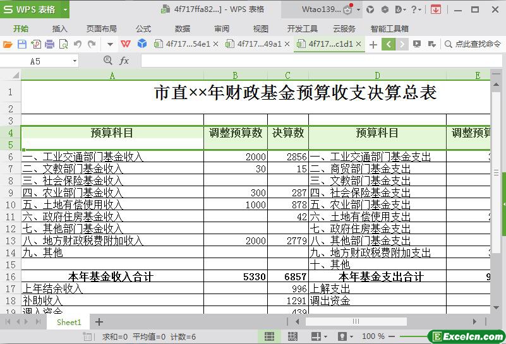The width and height of the screenshot is (506, 344).
Task: Switch to page break preview in status bar
Action: coord(292,336)
